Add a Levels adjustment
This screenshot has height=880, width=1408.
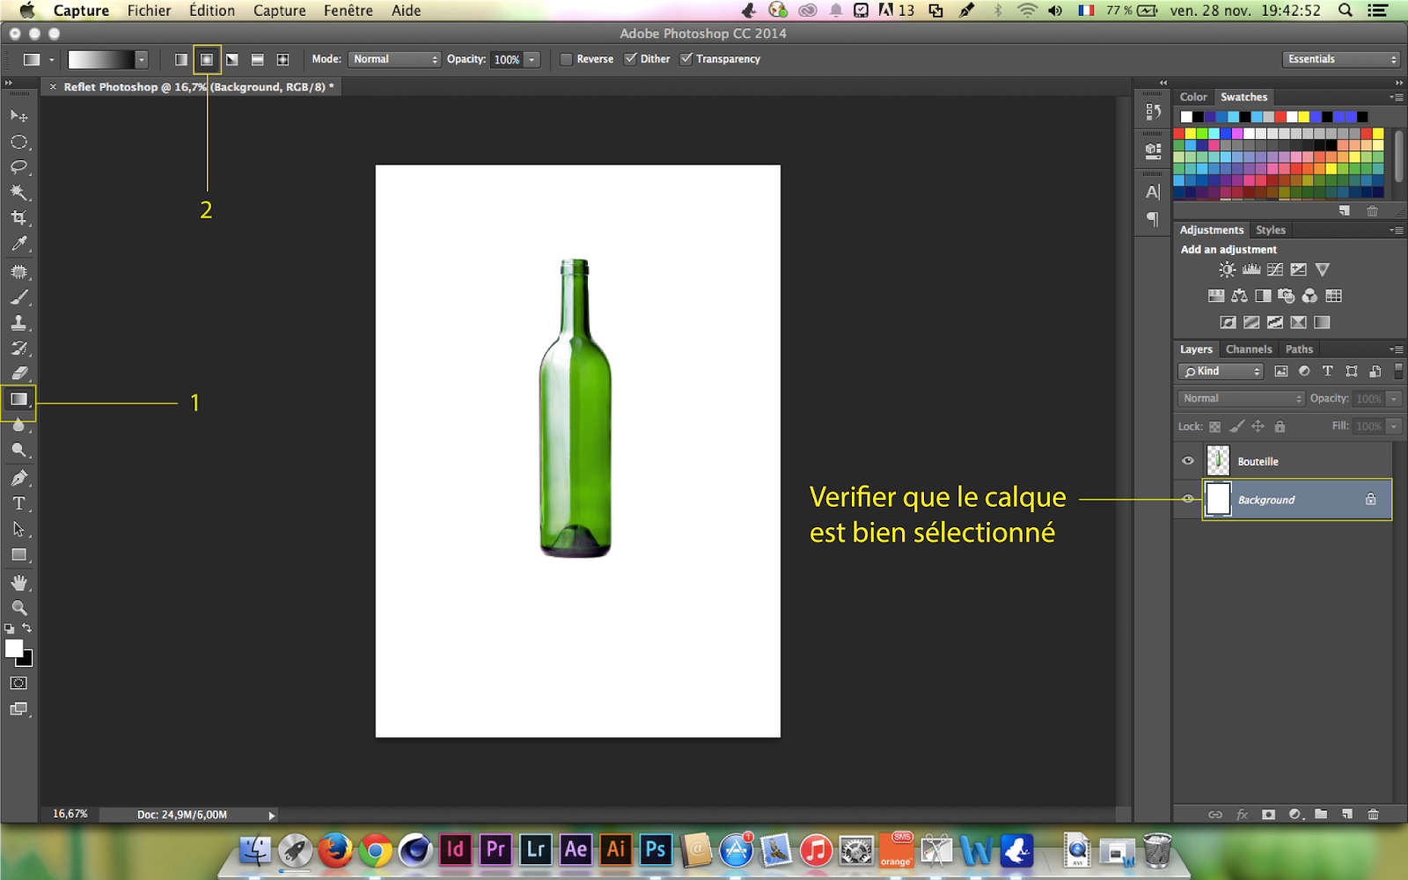coord(1251,270)
